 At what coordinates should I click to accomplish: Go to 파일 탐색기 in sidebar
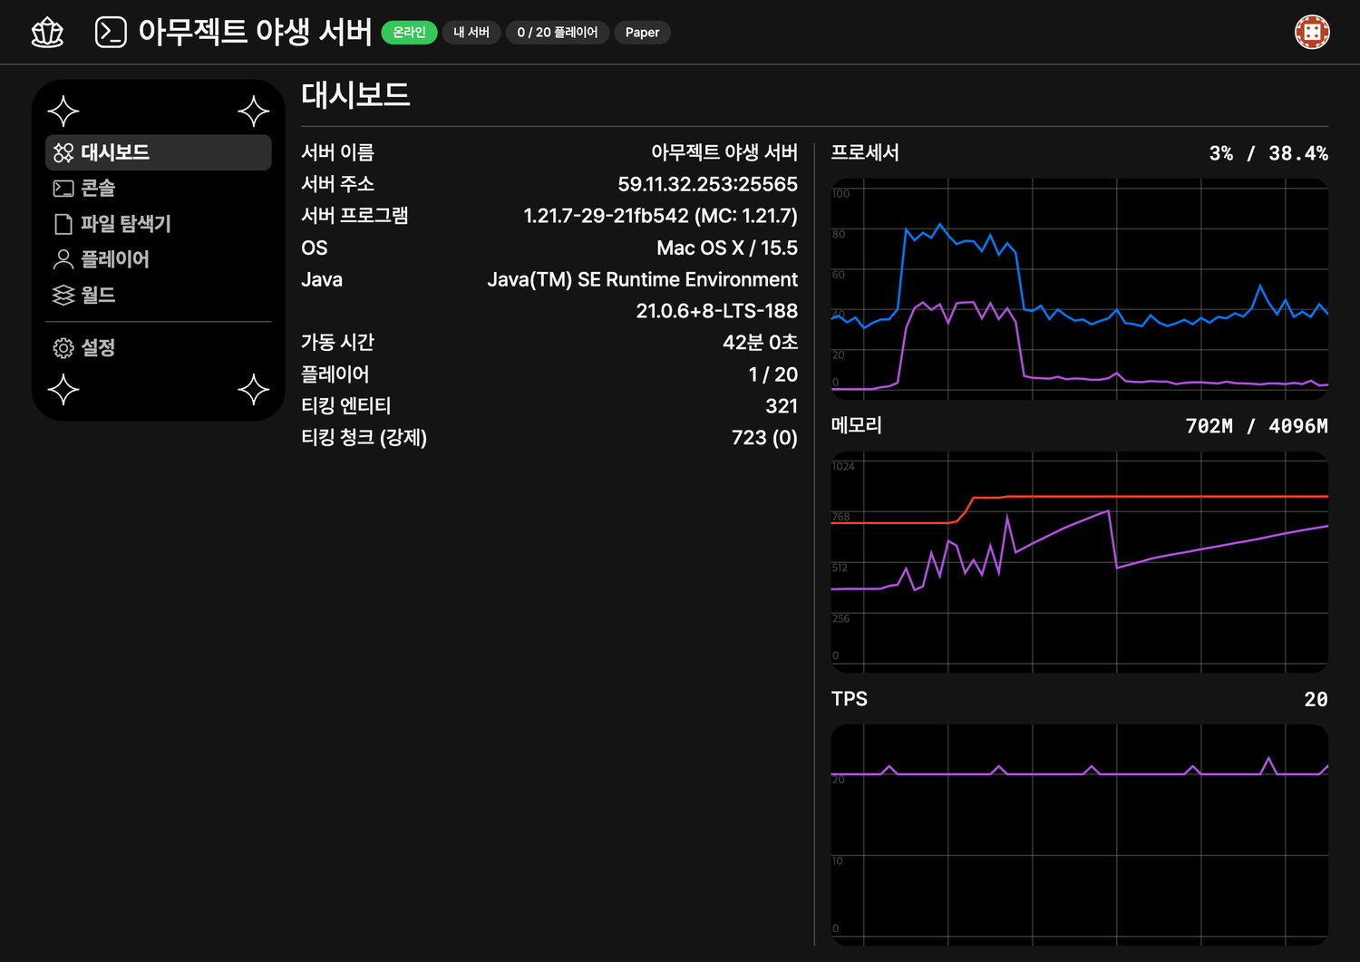(x=125, y=224)
